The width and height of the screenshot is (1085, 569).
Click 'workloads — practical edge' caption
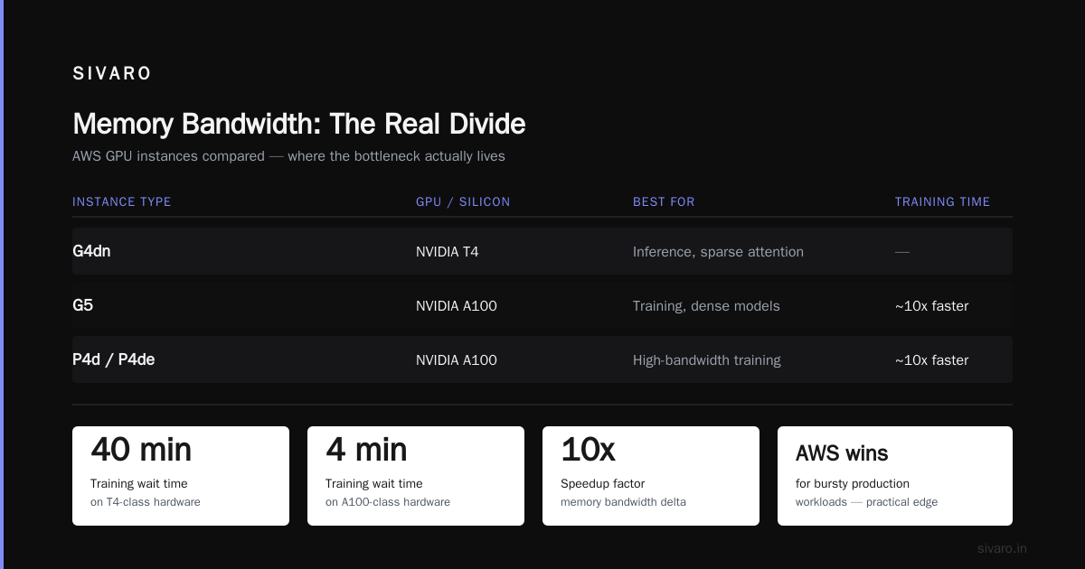pos(866,502)
